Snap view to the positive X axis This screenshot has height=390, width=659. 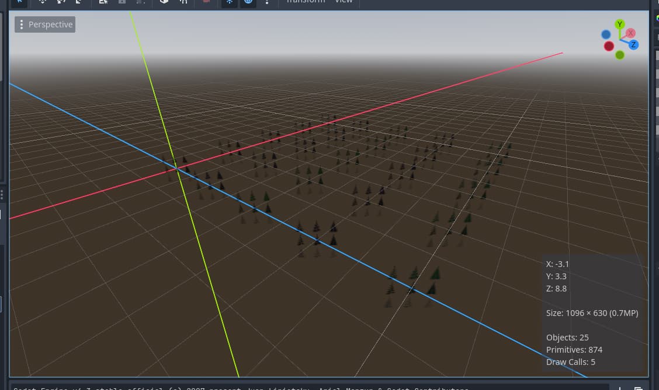click(x=630, y=33)
